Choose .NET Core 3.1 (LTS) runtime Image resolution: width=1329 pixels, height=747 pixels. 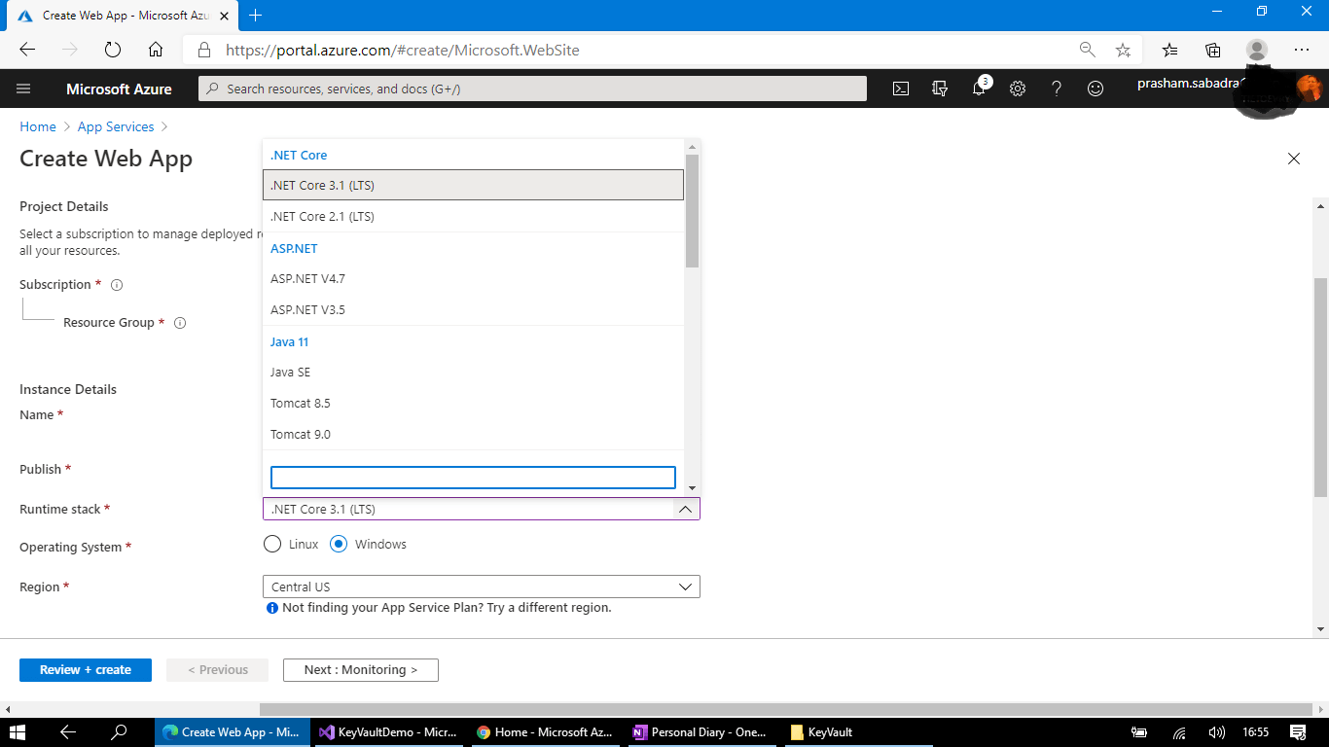pyautogui.click(x=473, y=185)
